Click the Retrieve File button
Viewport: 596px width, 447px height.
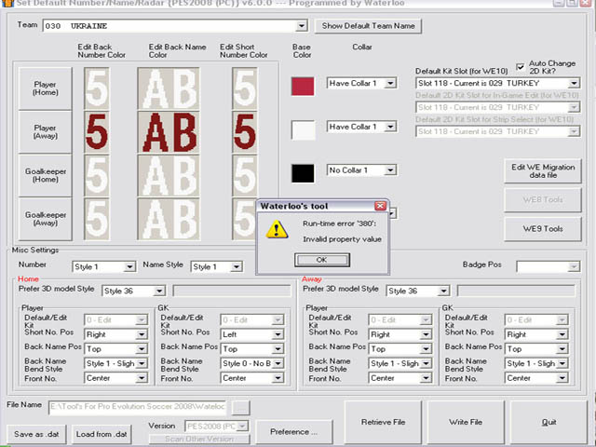(x=383, y=422)
